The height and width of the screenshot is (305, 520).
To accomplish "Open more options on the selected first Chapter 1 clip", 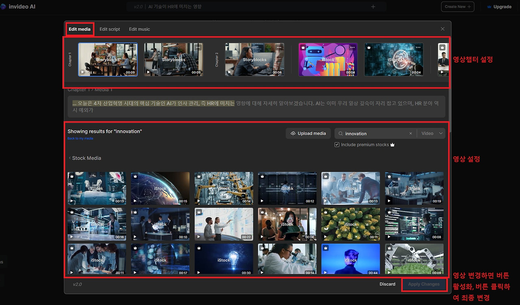I will coord(132,47).
